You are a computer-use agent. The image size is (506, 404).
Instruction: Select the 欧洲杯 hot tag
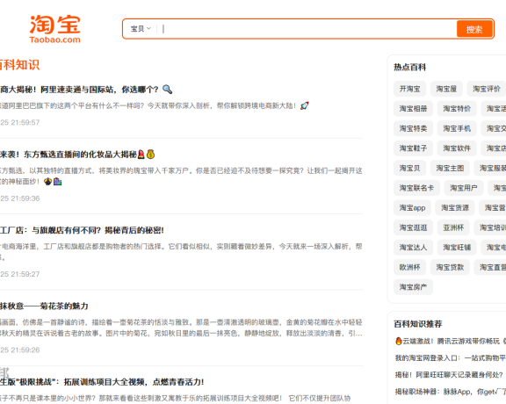click(409, 267)
